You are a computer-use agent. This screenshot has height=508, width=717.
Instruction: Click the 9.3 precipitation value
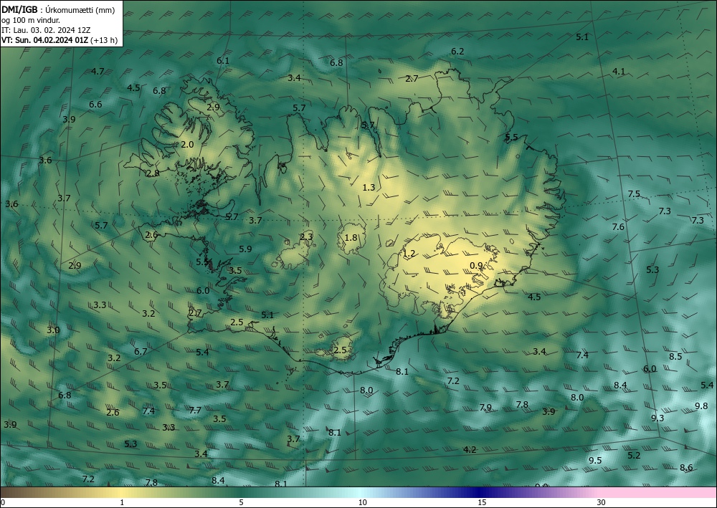pos(657,418)
